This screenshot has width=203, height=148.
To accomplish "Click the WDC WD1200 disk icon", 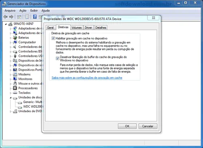I will pyautogui.click(x=20, y=107).
